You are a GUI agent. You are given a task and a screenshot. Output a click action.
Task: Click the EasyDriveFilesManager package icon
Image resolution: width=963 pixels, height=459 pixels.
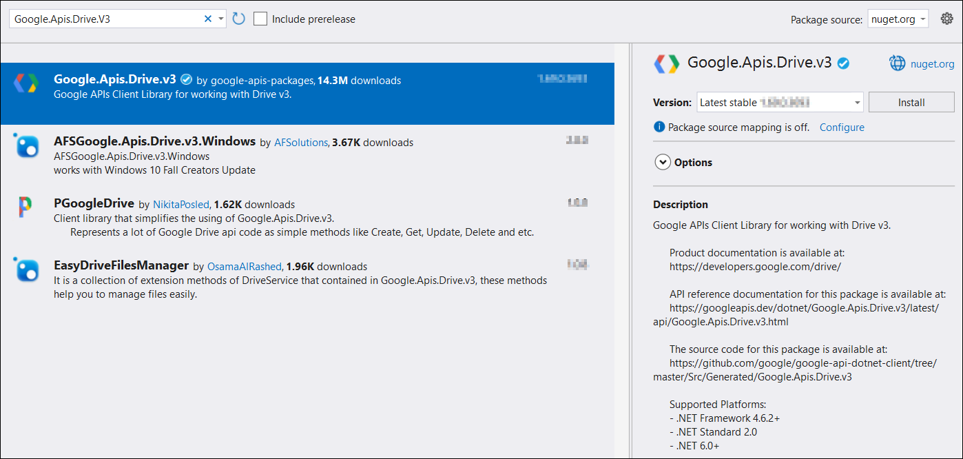[26, 269]
